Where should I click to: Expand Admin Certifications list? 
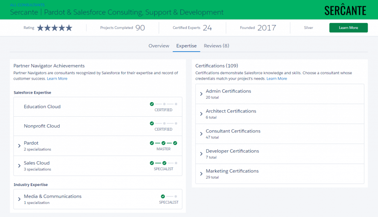pyautogui.click(x=201, y=94)
